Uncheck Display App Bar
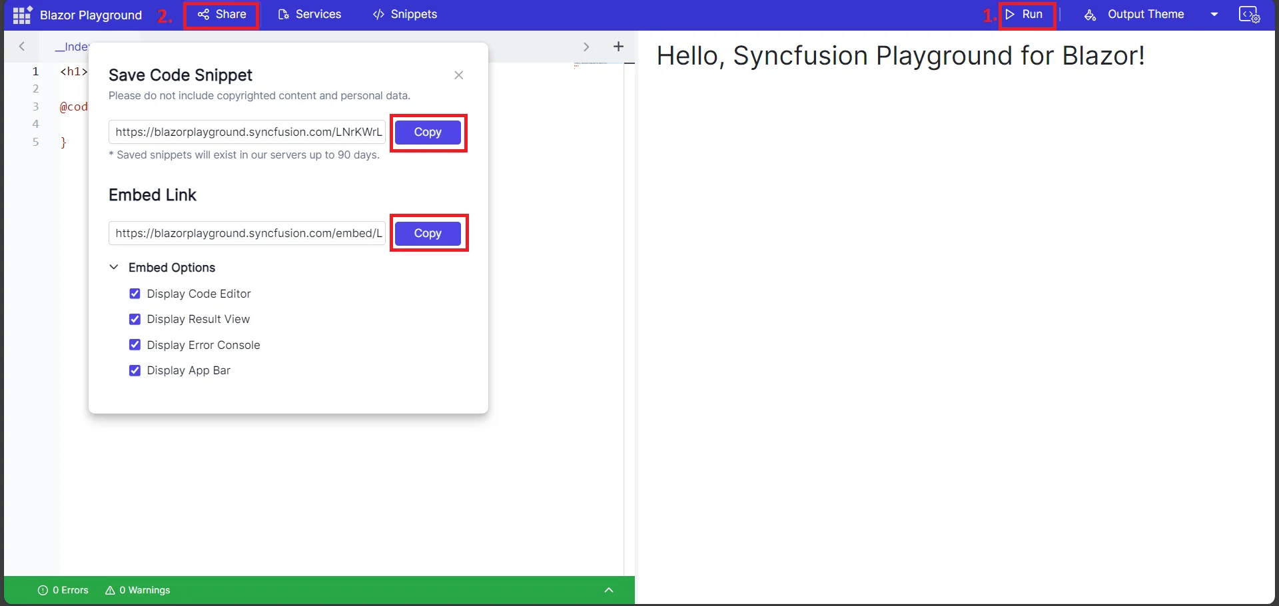The width and height of the screenshot is (1279, 606). pos(135,370)
